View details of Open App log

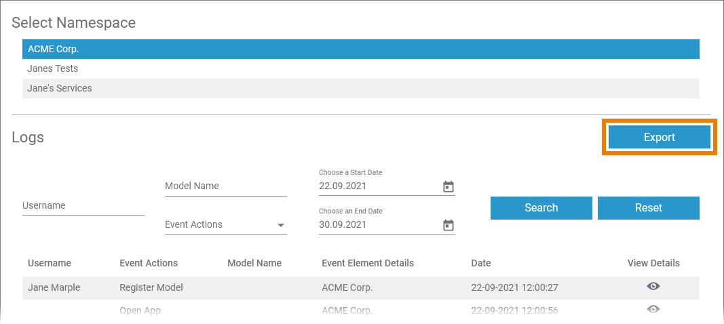click(653, 309)
